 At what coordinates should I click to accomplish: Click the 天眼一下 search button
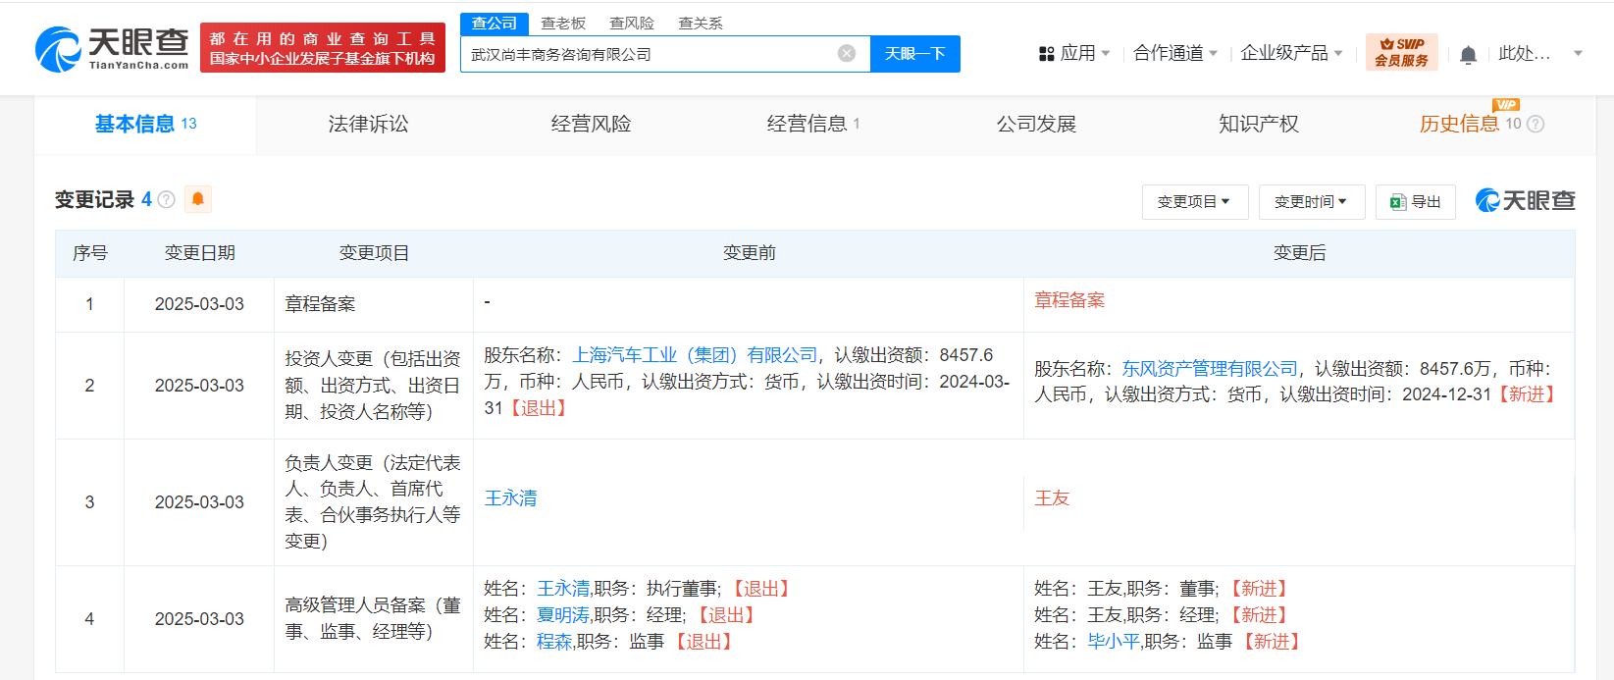[915, 54]
